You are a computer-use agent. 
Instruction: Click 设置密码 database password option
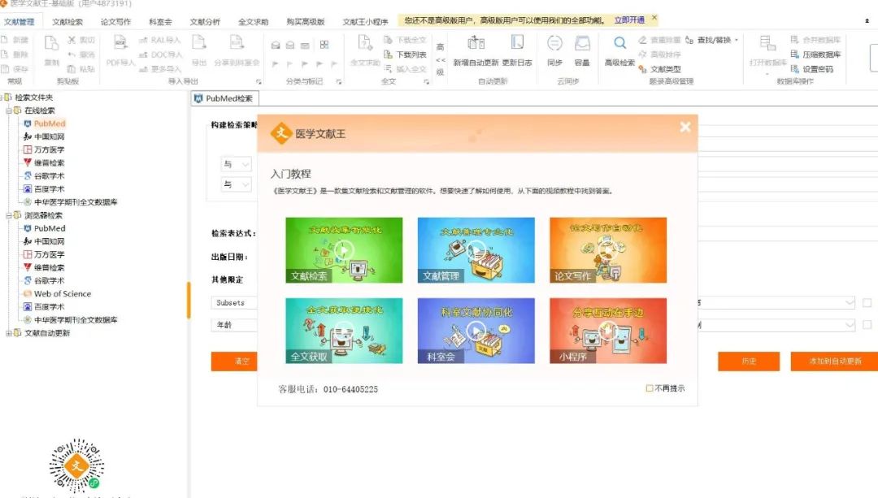pyautogui.click(x=811, y=69)
